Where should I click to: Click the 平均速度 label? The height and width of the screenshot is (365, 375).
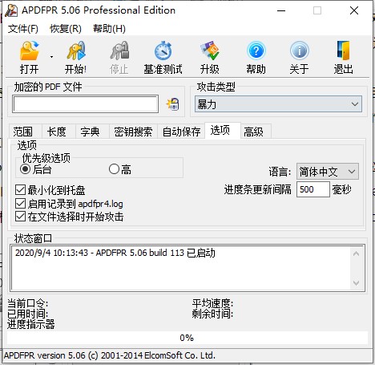tap(212, 303)
